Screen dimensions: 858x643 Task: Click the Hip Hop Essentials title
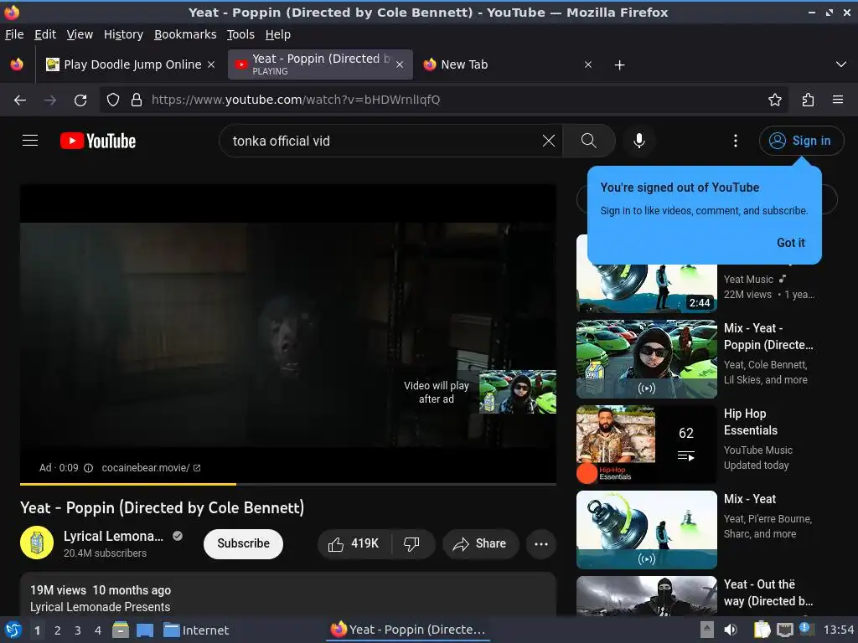click(750, 422)
